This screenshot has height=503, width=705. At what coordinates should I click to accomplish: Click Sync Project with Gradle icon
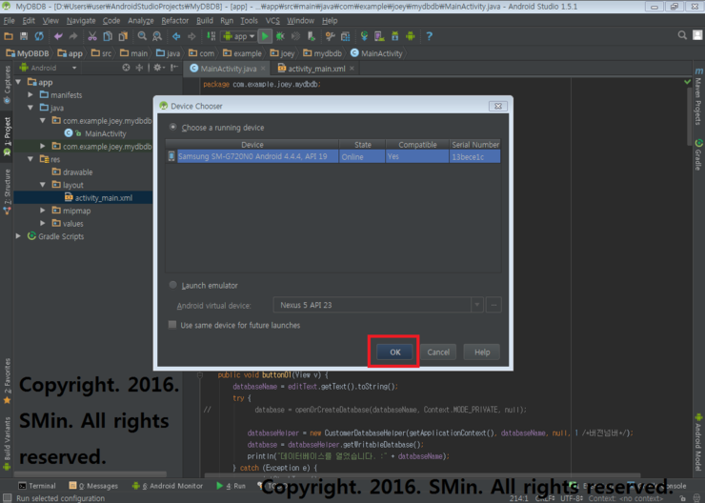pos(364,36)
